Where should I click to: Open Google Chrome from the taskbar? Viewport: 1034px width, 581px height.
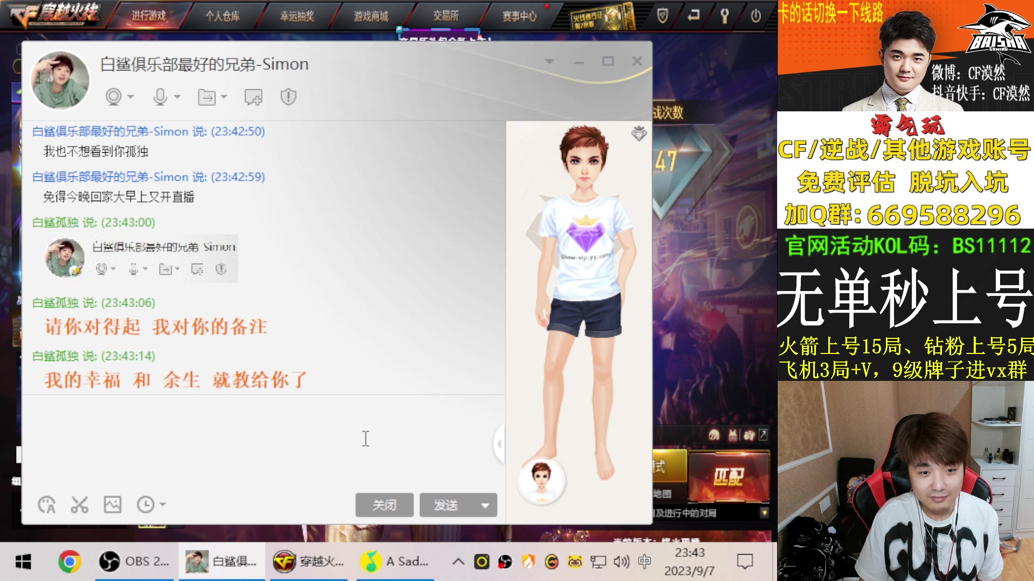click(69, 562)
